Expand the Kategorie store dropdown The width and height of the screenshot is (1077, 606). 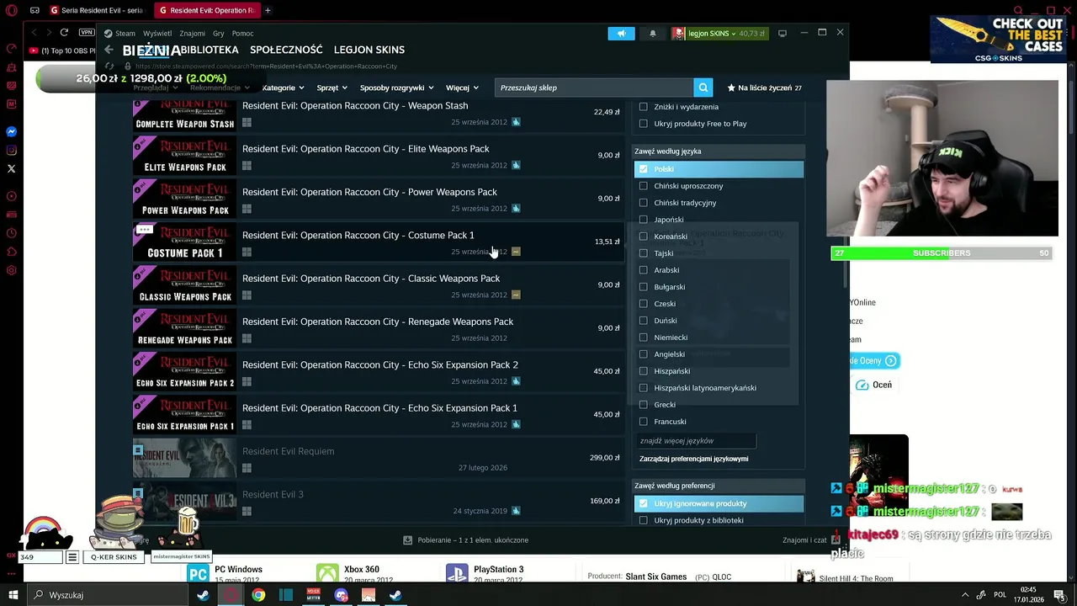[283, 88]
